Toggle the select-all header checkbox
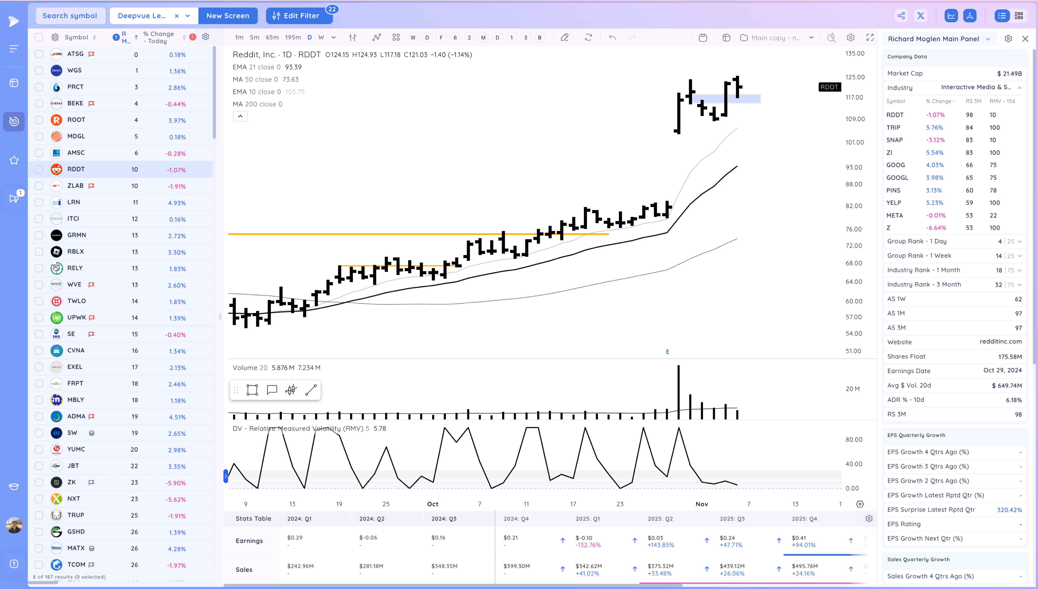 39,37
